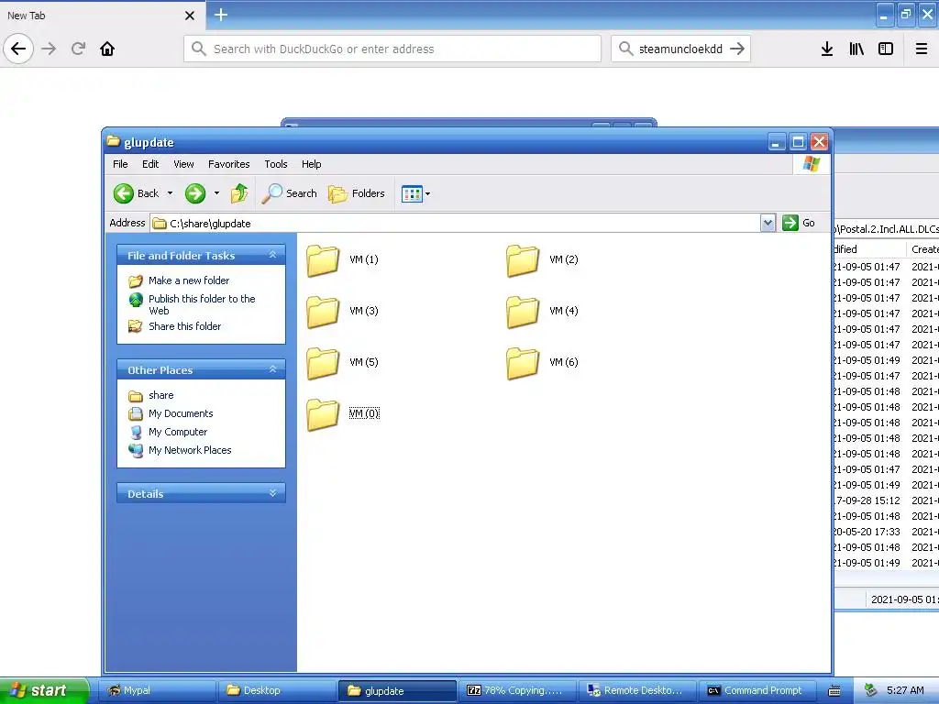Expand the address bar dropdown
Image resolution: width=939 pixels, height=704 pixels.
[x=768, y=224]
